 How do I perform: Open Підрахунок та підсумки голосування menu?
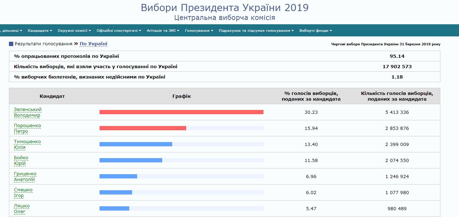256,31
